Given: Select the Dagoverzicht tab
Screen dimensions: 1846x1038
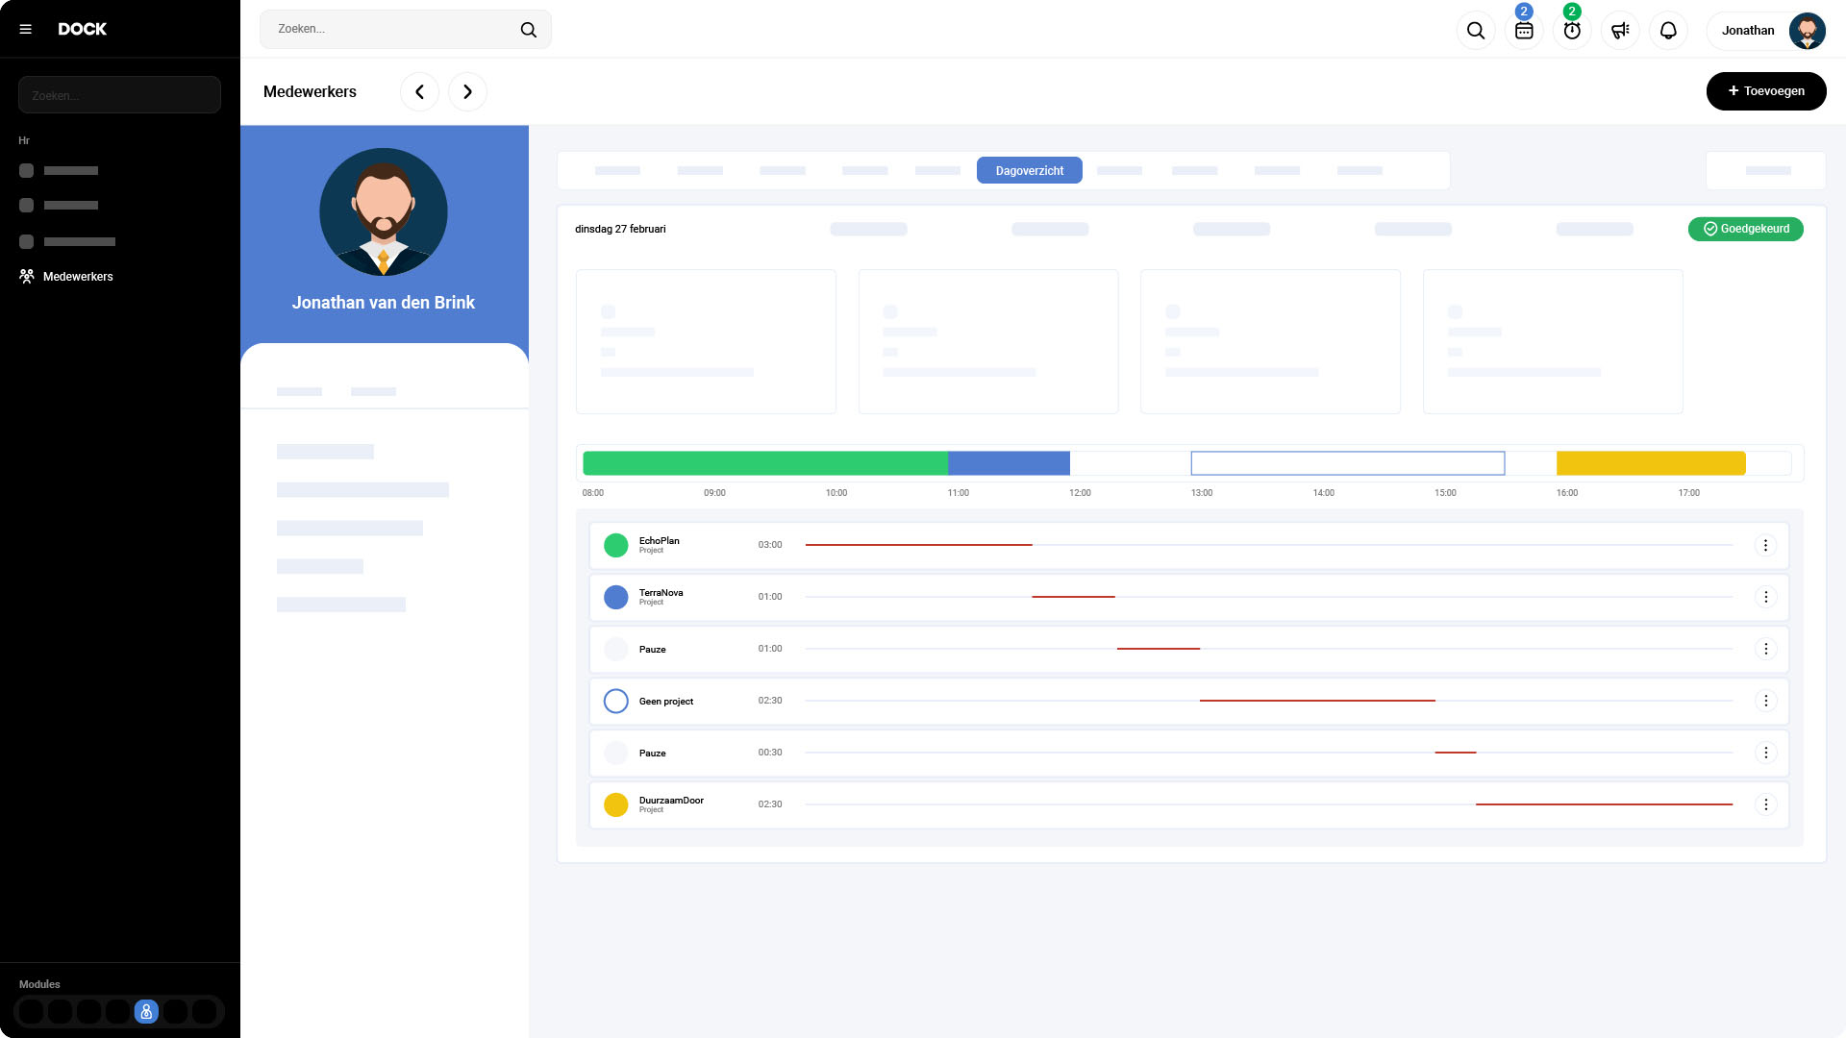Looking at the screenshot, I should point(1029,170).
